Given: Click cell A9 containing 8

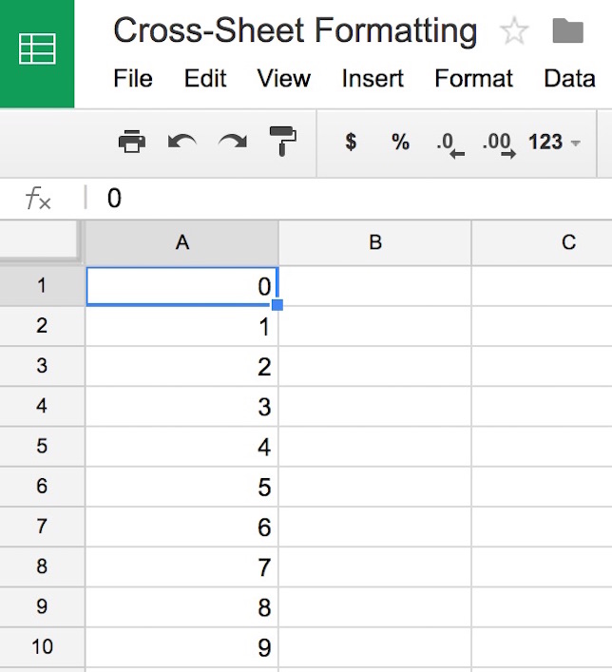Looking at the screenshot, I should 182,606.
